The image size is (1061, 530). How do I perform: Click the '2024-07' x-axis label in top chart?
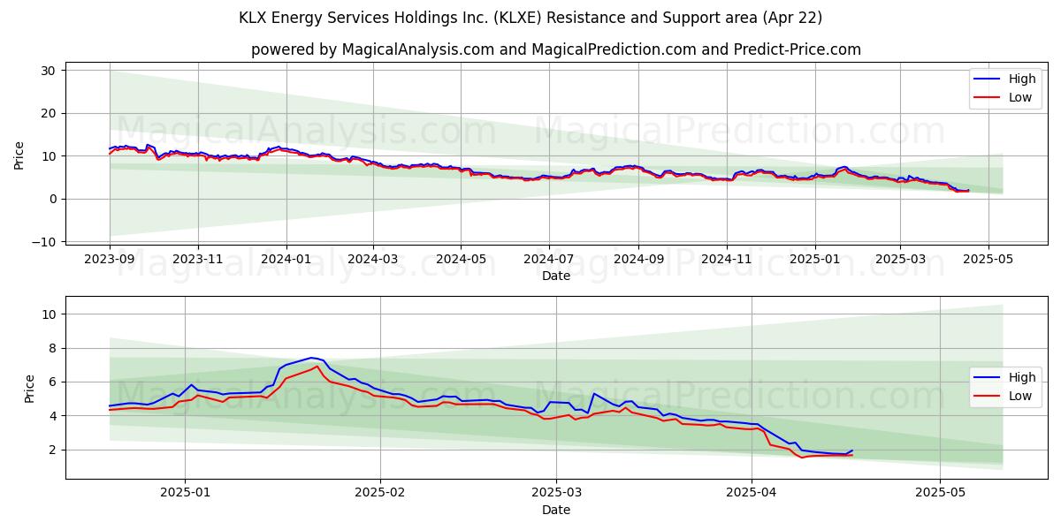point(548,261)
